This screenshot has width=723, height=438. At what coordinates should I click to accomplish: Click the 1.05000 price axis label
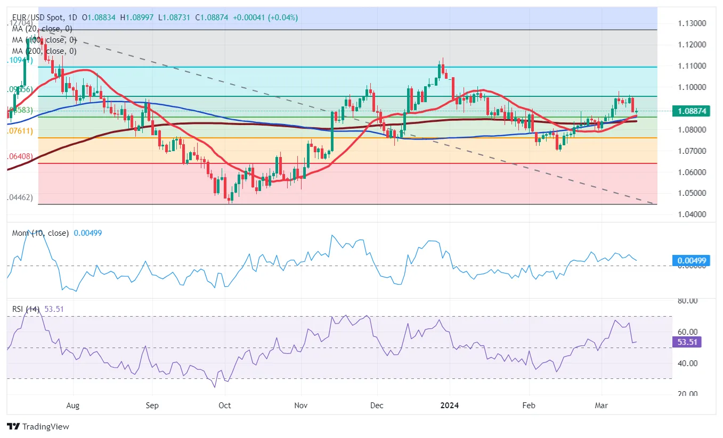(x=692, y=193)
